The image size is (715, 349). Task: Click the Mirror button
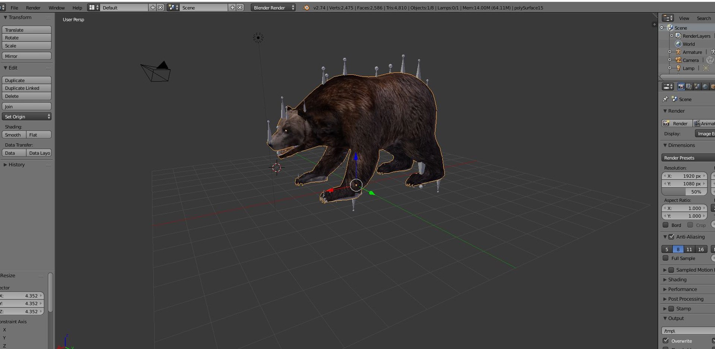(x=26, y=56)
